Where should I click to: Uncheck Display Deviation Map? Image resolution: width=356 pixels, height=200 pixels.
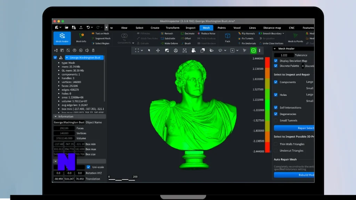pos(276,61)
